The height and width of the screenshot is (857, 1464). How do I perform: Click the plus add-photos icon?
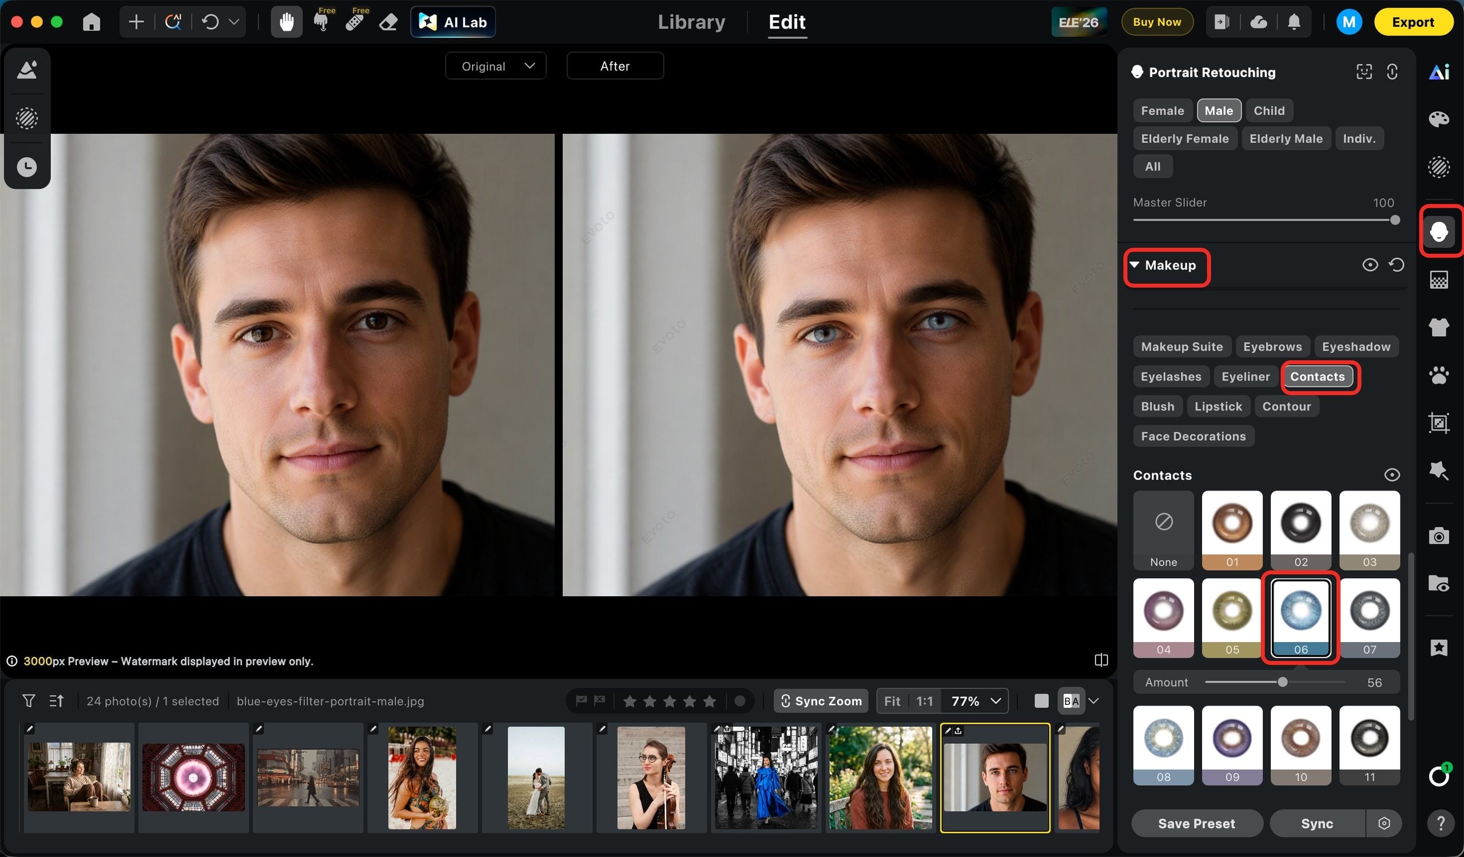(136, 22)
